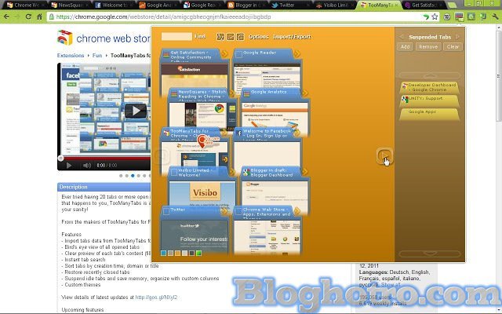Show next column using right arrow by Suspended Tabs
The width and height of the screenshot is (502, 314).
(458, 37)
